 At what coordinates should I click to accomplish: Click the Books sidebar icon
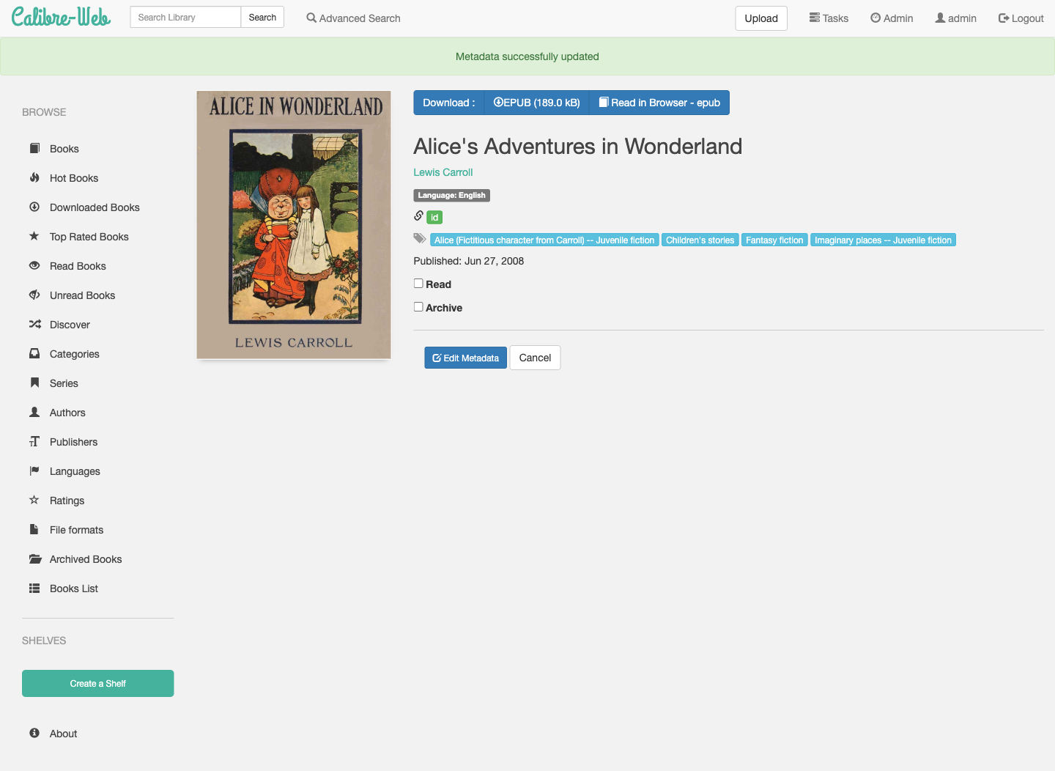click(34, 148)
